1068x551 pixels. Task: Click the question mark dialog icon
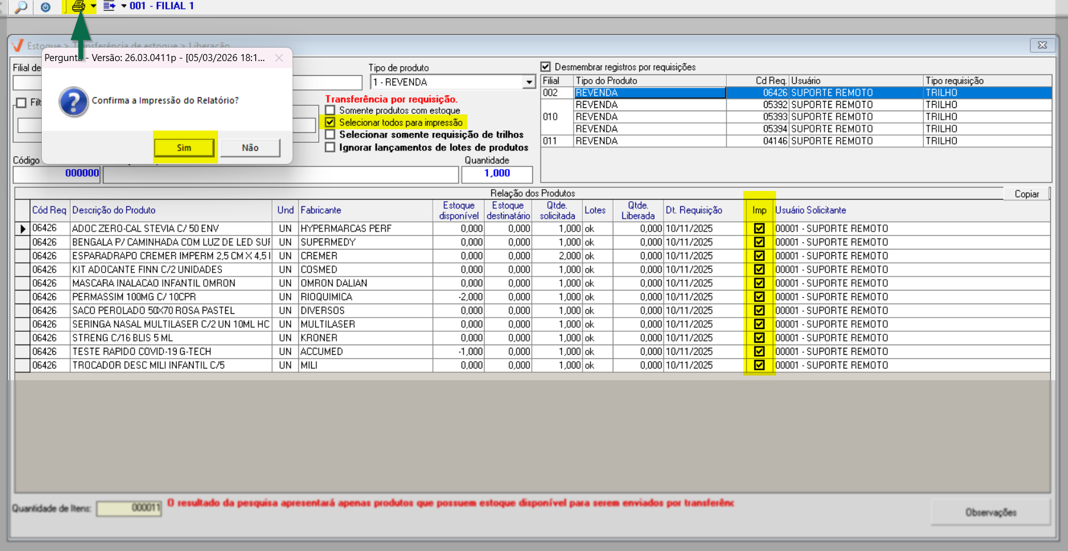pos(73,102)
